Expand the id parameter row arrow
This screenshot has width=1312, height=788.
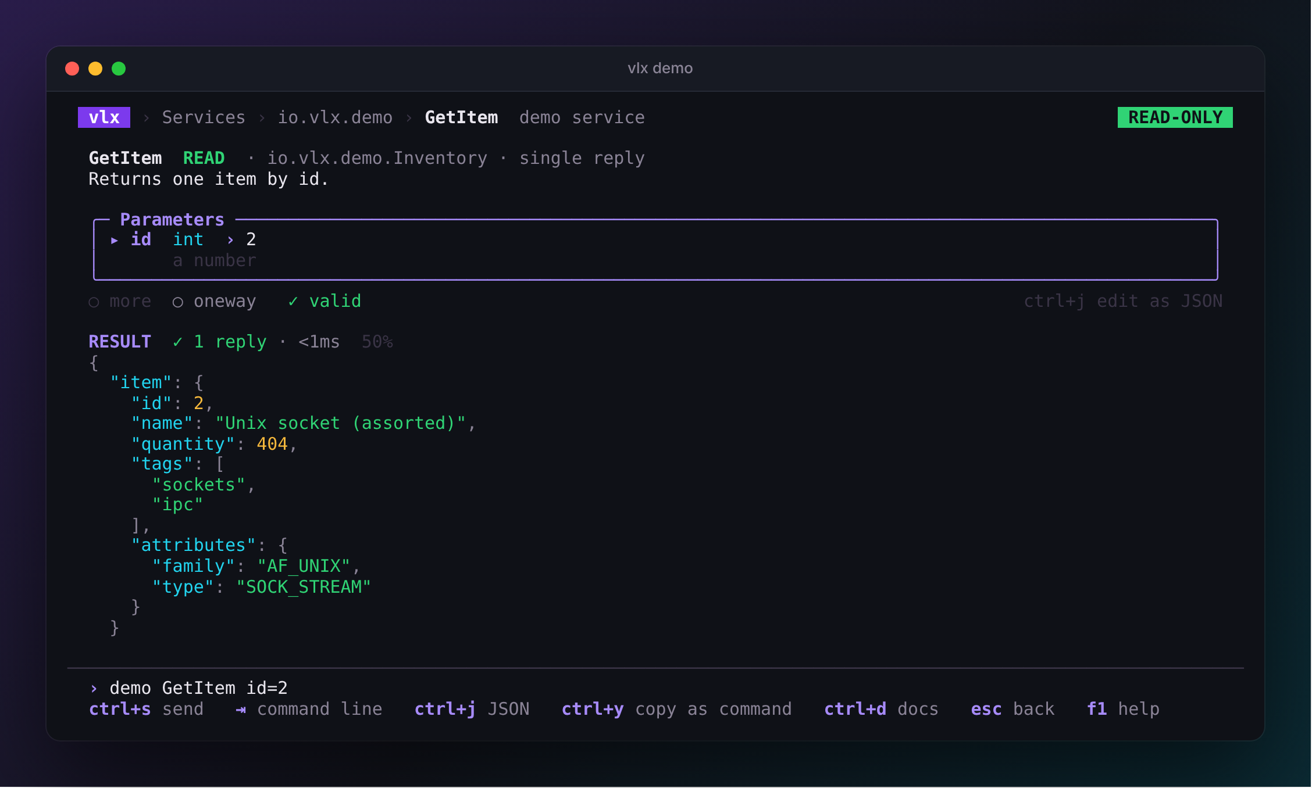click(x=115, y=240)
